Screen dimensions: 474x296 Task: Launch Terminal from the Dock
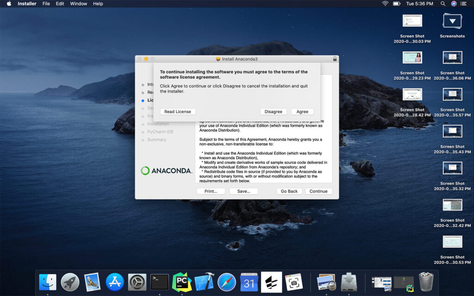[160, 283]
